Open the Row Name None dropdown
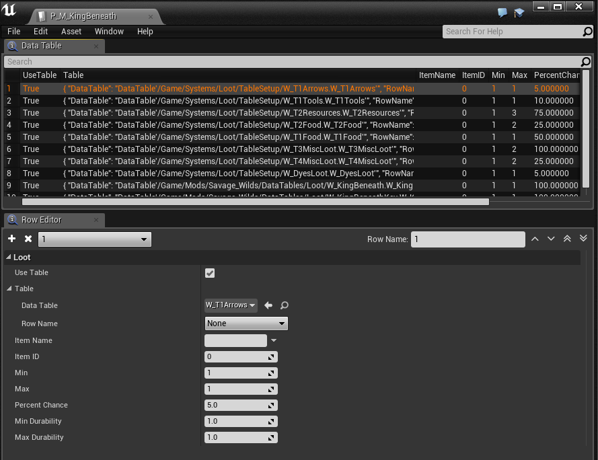Viewport: 598px width, 460px height. (246, 323)
